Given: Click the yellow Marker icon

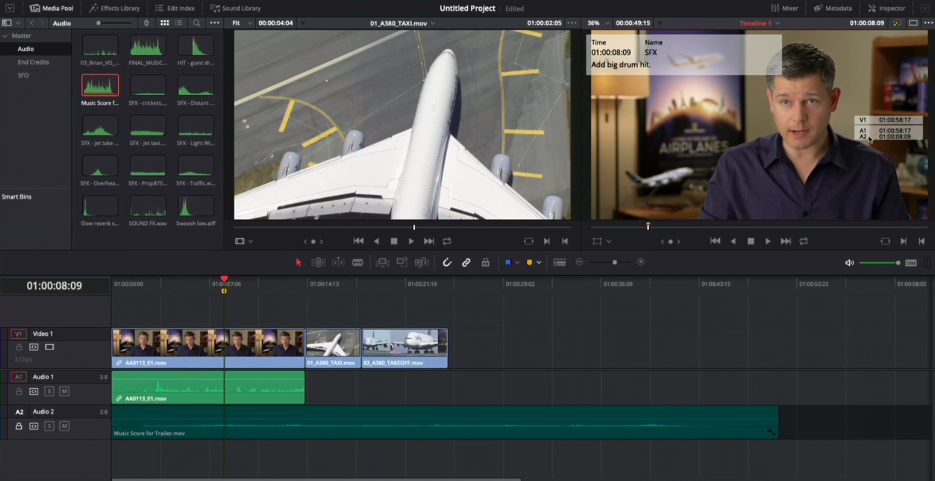Looking at the screenshot, I should coord(529,263).
